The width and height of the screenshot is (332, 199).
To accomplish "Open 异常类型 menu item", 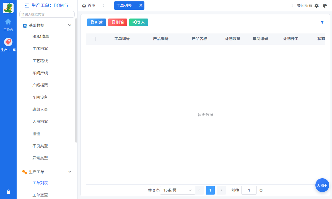I will click(40, 158).
